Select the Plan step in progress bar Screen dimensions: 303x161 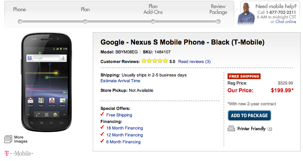pos(85,21)
